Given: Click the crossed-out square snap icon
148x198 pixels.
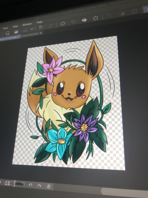Looking at the screenshot, I should click(109, 15).
